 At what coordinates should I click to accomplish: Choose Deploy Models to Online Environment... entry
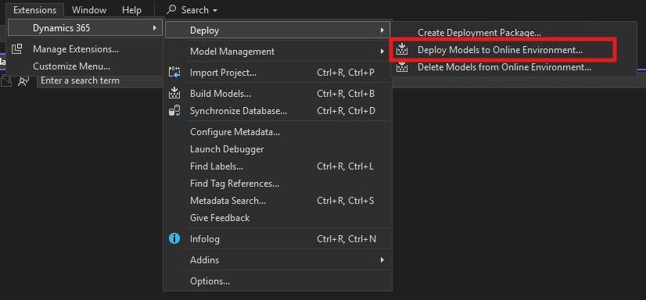click(x=513, y=50)
